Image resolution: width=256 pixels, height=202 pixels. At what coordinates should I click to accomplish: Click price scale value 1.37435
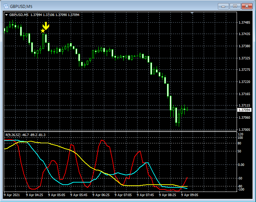click(x=244, y=34)
